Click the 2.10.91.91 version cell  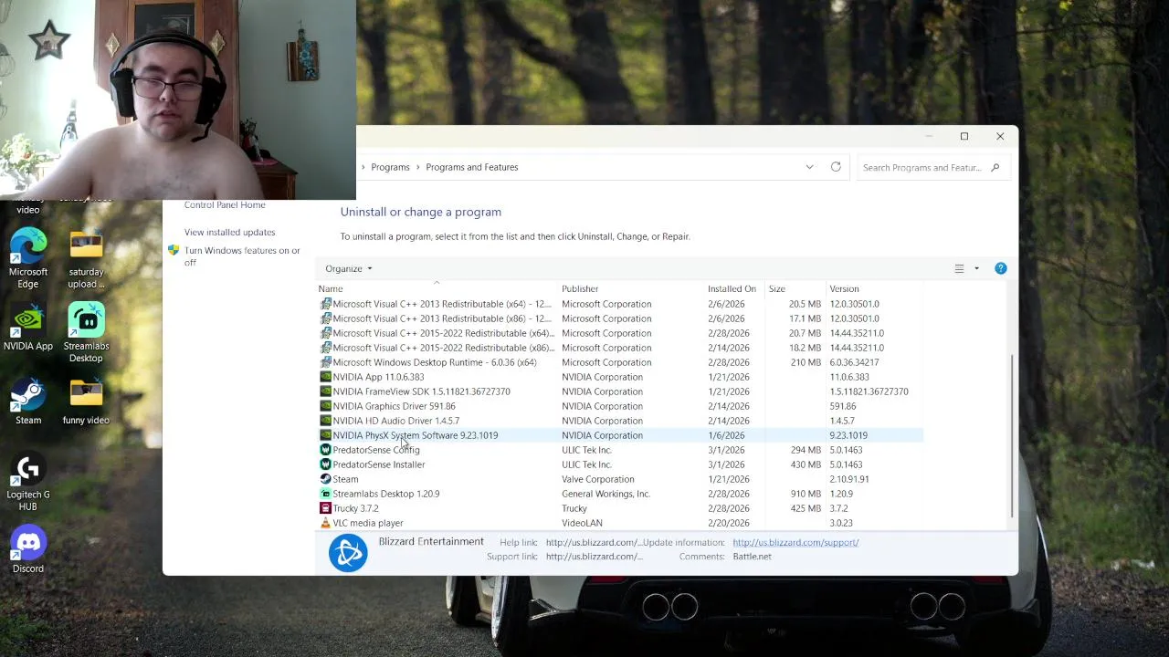click(849, 479)
